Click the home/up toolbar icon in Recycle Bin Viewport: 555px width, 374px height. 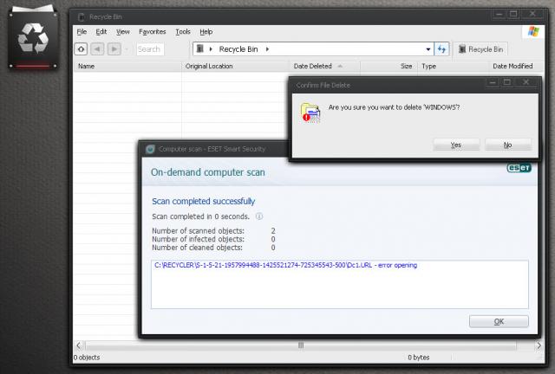coord(81,49)
